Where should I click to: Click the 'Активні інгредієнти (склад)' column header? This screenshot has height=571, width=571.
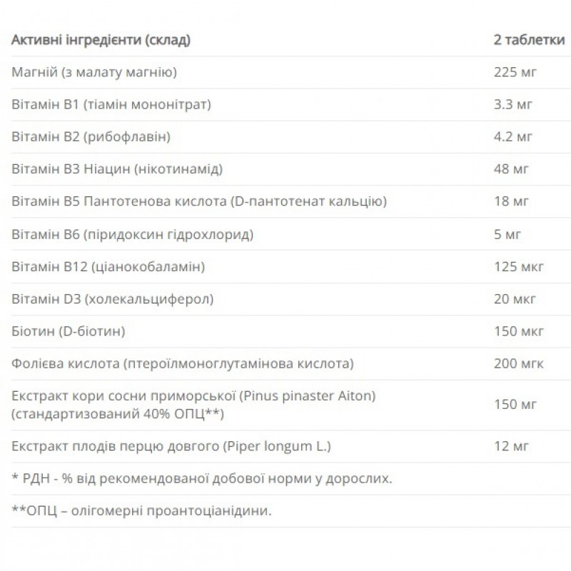coord(101,40)
